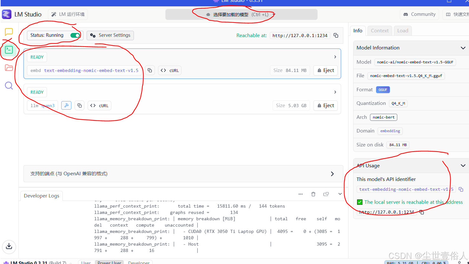Screen dimensions: 469x264
Task: Click the Q4_K_M quantization value
Action: [x=398, y=103]
